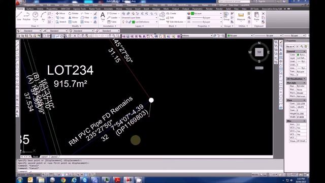Open the Group tool

point(226,16)
